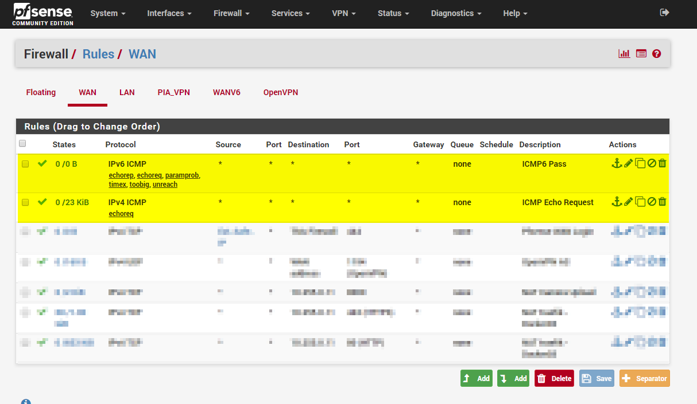Check the IPv6 ICMP rule checkbox

(x=25, y=164)
